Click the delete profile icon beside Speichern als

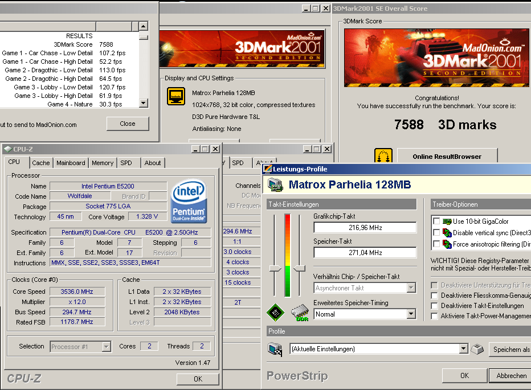(x=477, y=349)
